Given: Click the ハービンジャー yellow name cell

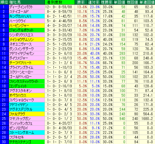Looking at the screenshot, I should click(x=27, y=25).
